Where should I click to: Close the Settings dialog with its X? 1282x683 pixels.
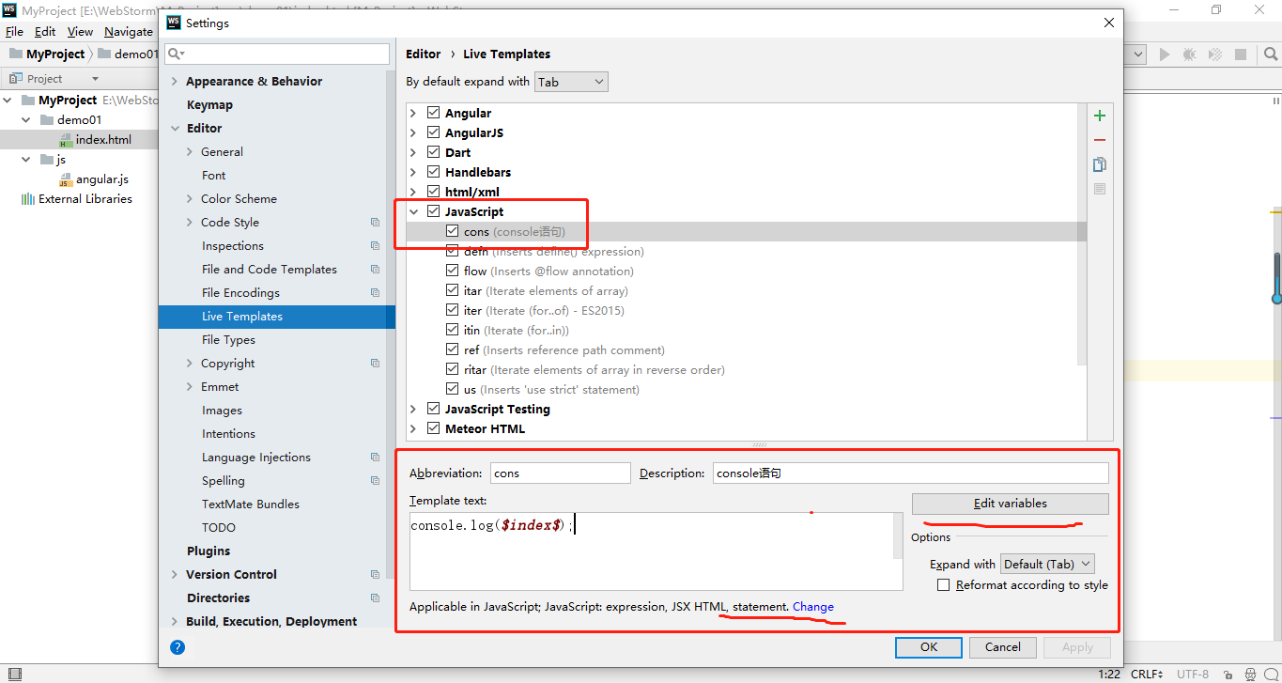1109,23
